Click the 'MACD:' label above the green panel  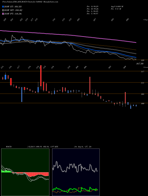[x=9, y=147]
